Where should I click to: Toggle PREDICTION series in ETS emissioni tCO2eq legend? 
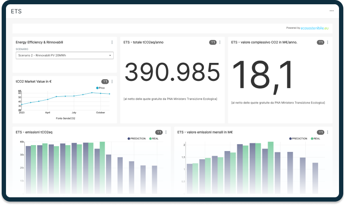pos(136,139)
